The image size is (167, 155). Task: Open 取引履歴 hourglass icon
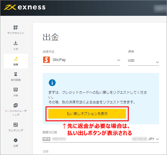coord(16,74)
